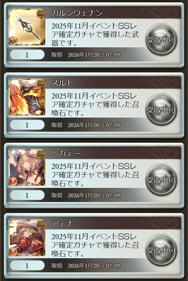Open the カルンウェナン weapon thumbnail
The width and height of the screenshot is (188, 281).
27,27
